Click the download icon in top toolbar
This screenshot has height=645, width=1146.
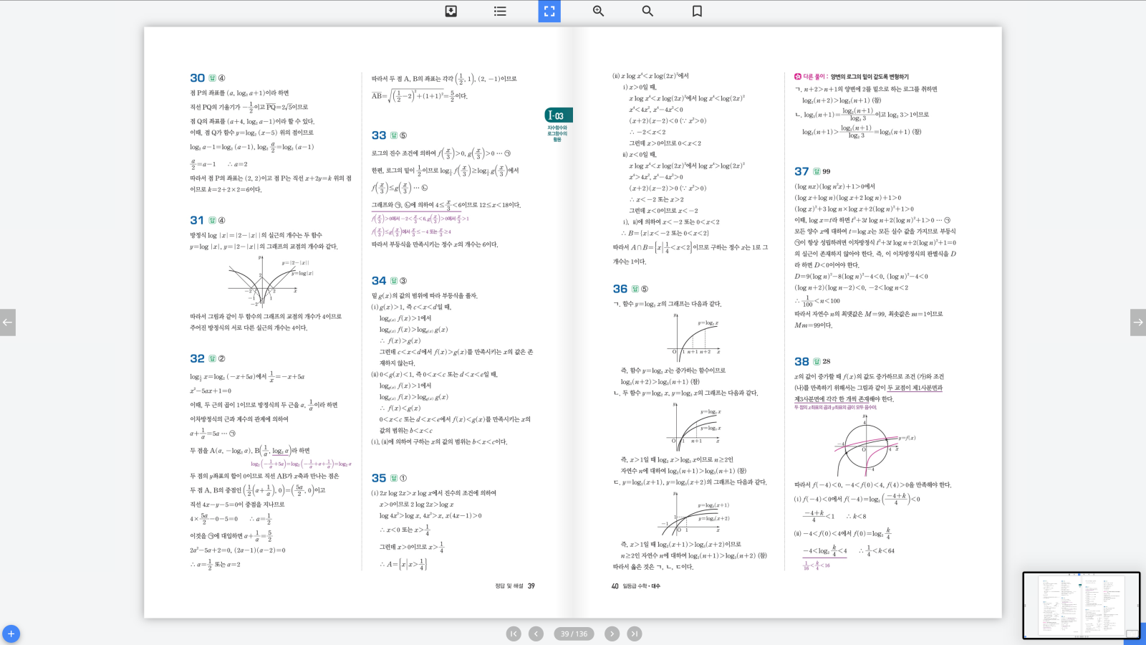coord(451,11)
